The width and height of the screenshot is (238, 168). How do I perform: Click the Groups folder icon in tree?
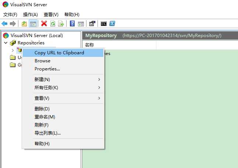(x=13, y=65)
